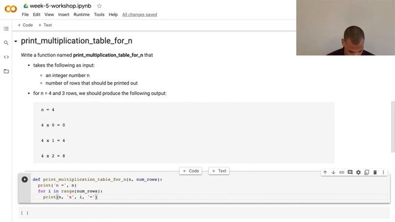
Task: Click the Google Drive icon beside the filename
Action: point(26,6)
